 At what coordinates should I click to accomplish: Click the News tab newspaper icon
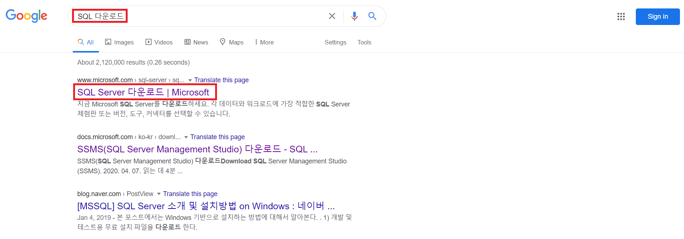pos(188,42)
